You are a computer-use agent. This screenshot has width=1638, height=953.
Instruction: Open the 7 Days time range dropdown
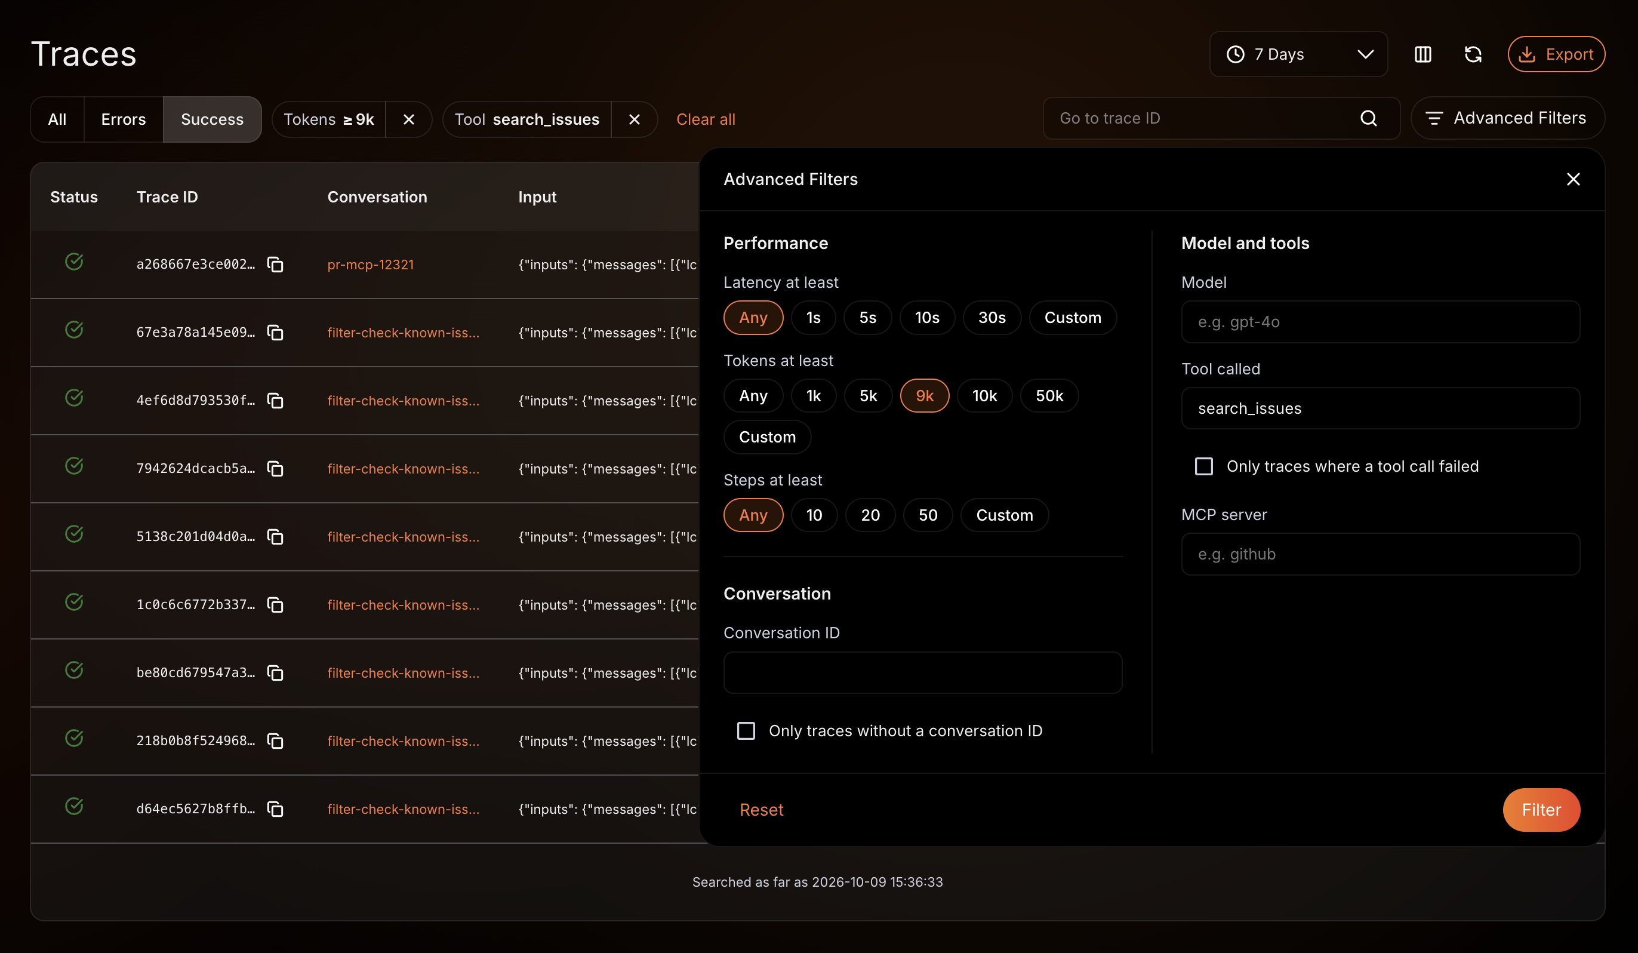point(1299,54)
